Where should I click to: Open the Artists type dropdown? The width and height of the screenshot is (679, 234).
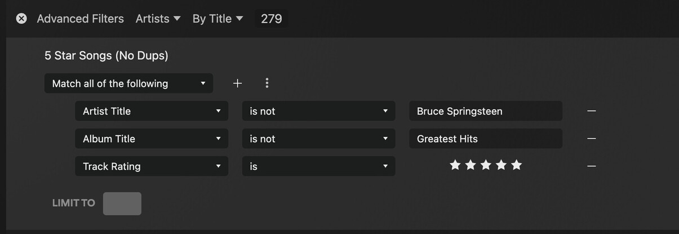(158, 19)
